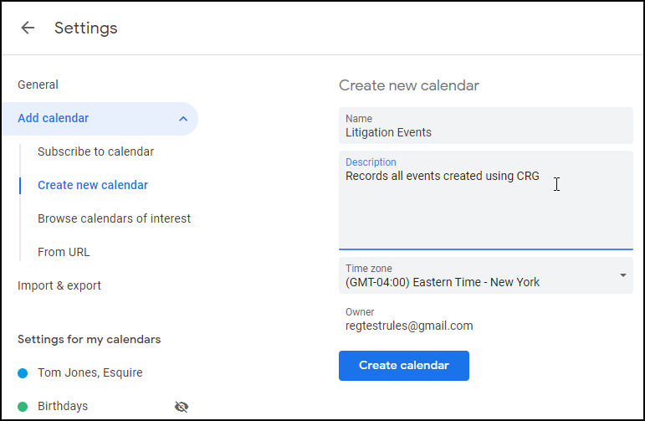Open General settings section

coord(38,85)
